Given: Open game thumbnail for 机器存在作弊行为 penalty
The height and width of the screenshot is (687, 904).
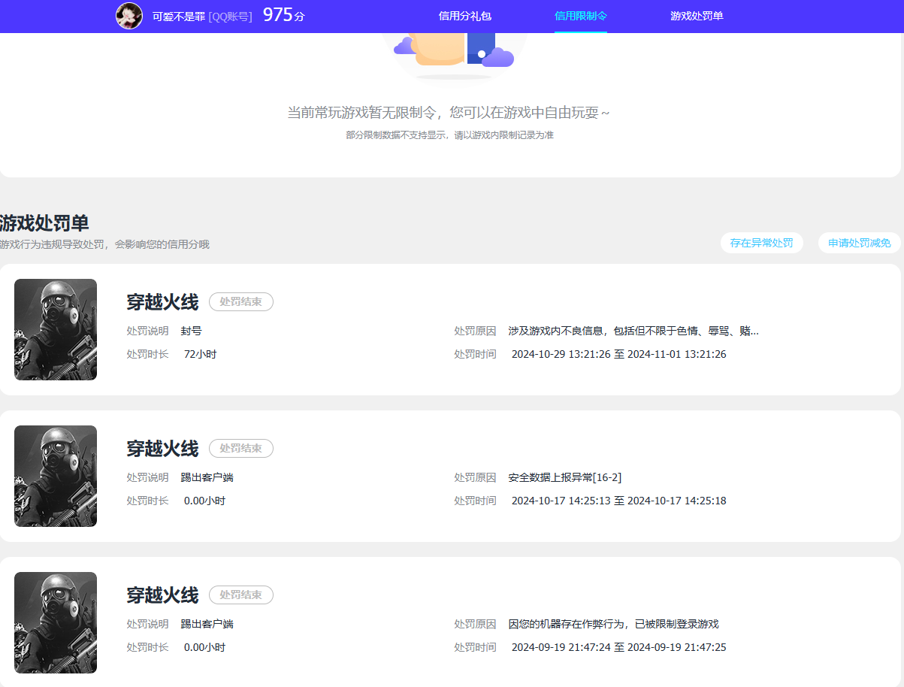Looking at the screenshot, I should tap(56, 622).
